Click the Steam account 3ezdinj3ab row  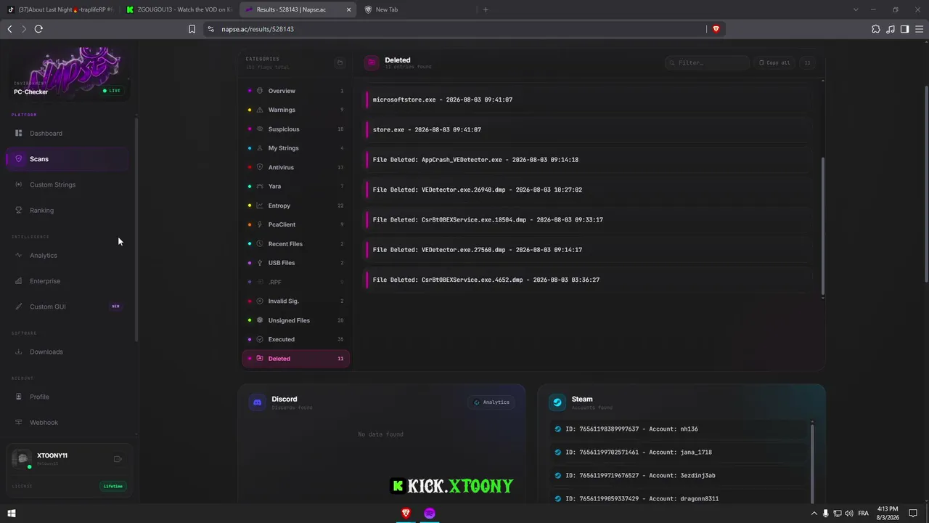pos(679,476)
